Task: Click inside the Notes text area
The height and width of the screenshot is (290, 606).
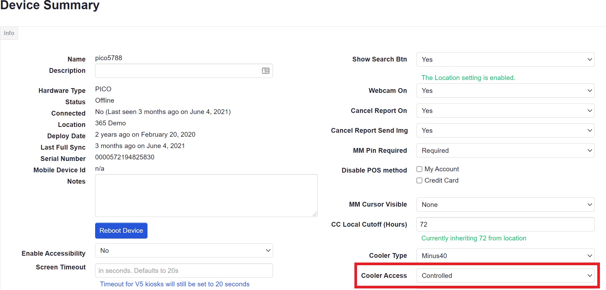Action: [x=206, y=196]
